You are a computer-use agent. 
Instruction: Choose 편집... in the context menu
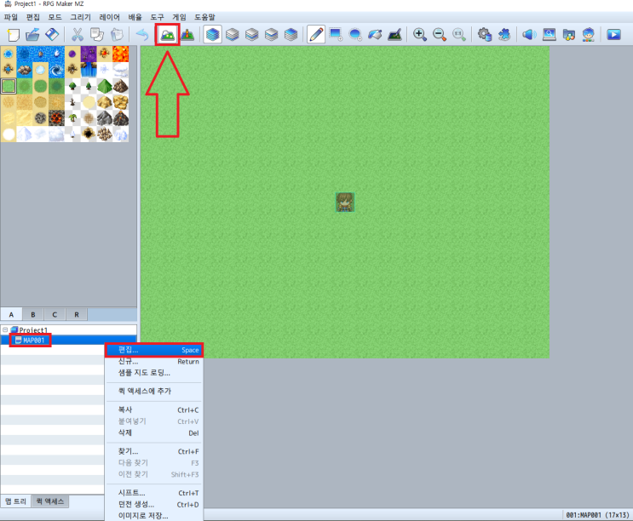click(x=154, y=350)
